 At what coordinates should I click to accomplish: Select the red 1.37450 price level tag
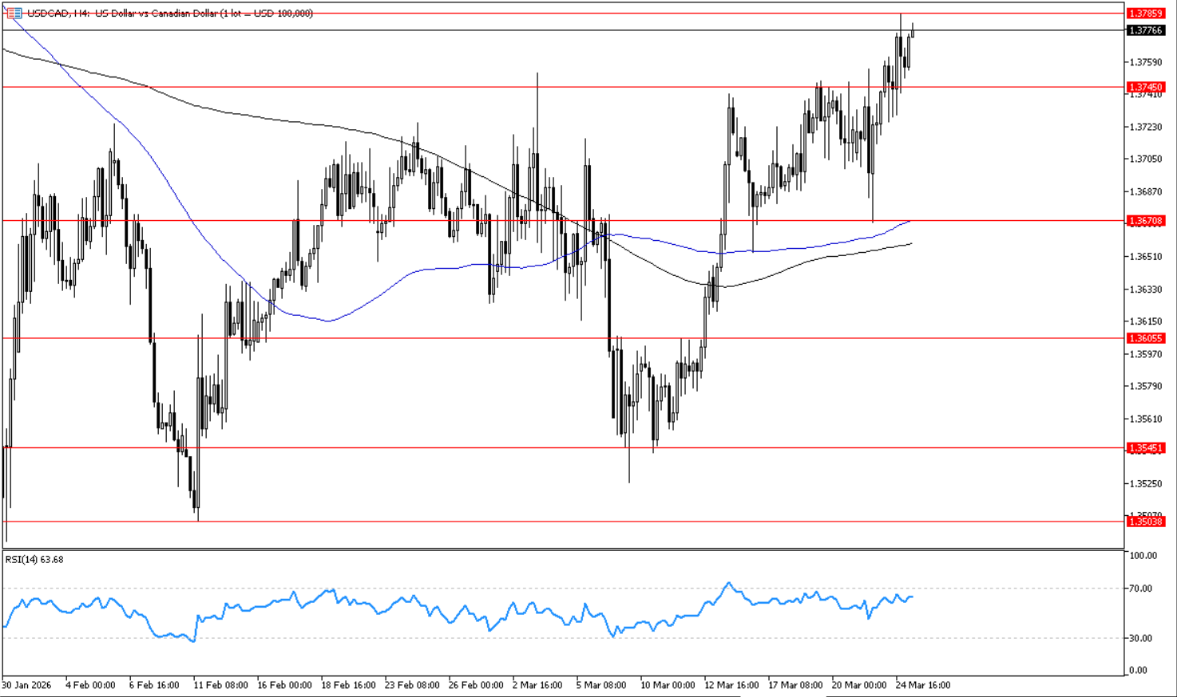click(x=1145, y=87)
